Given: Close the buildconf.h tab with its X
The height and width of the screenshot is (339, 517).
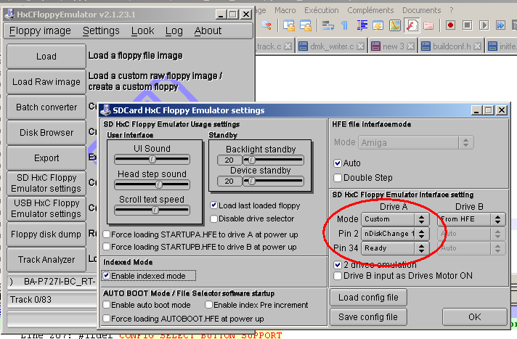Looking at the screenshot, I should point(477,46).
